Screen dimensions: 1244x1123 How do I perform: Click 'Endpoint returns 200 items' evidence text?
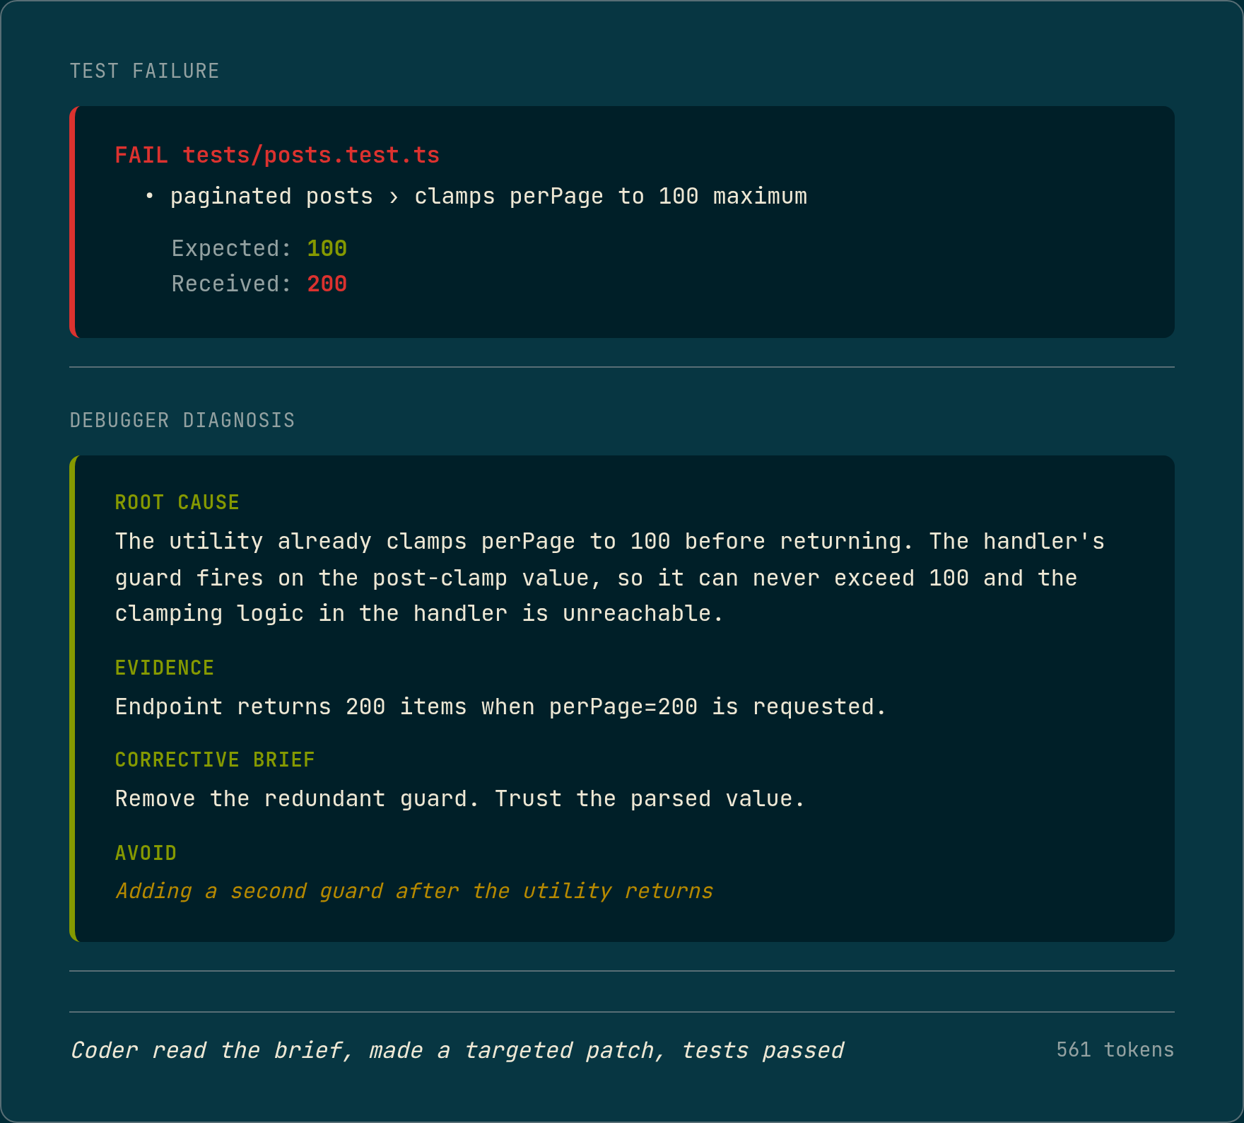pos(500,706)
